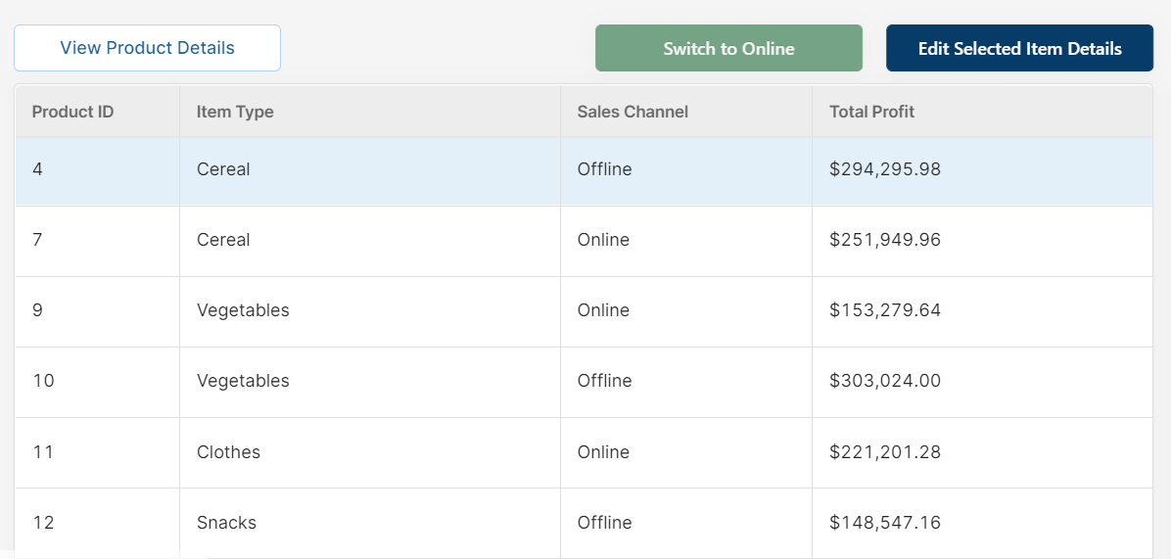Select the Product ID 10 row
The image size is (1171, 559).
[x=584, y=382]
